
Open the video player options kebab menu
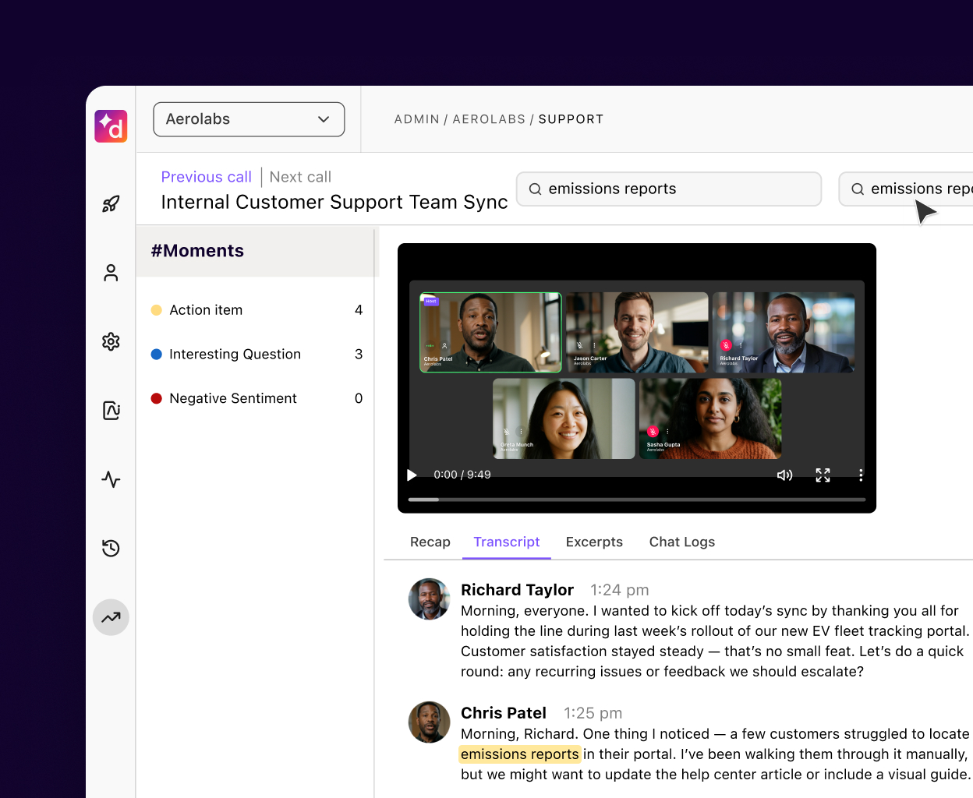click(860, 475)
